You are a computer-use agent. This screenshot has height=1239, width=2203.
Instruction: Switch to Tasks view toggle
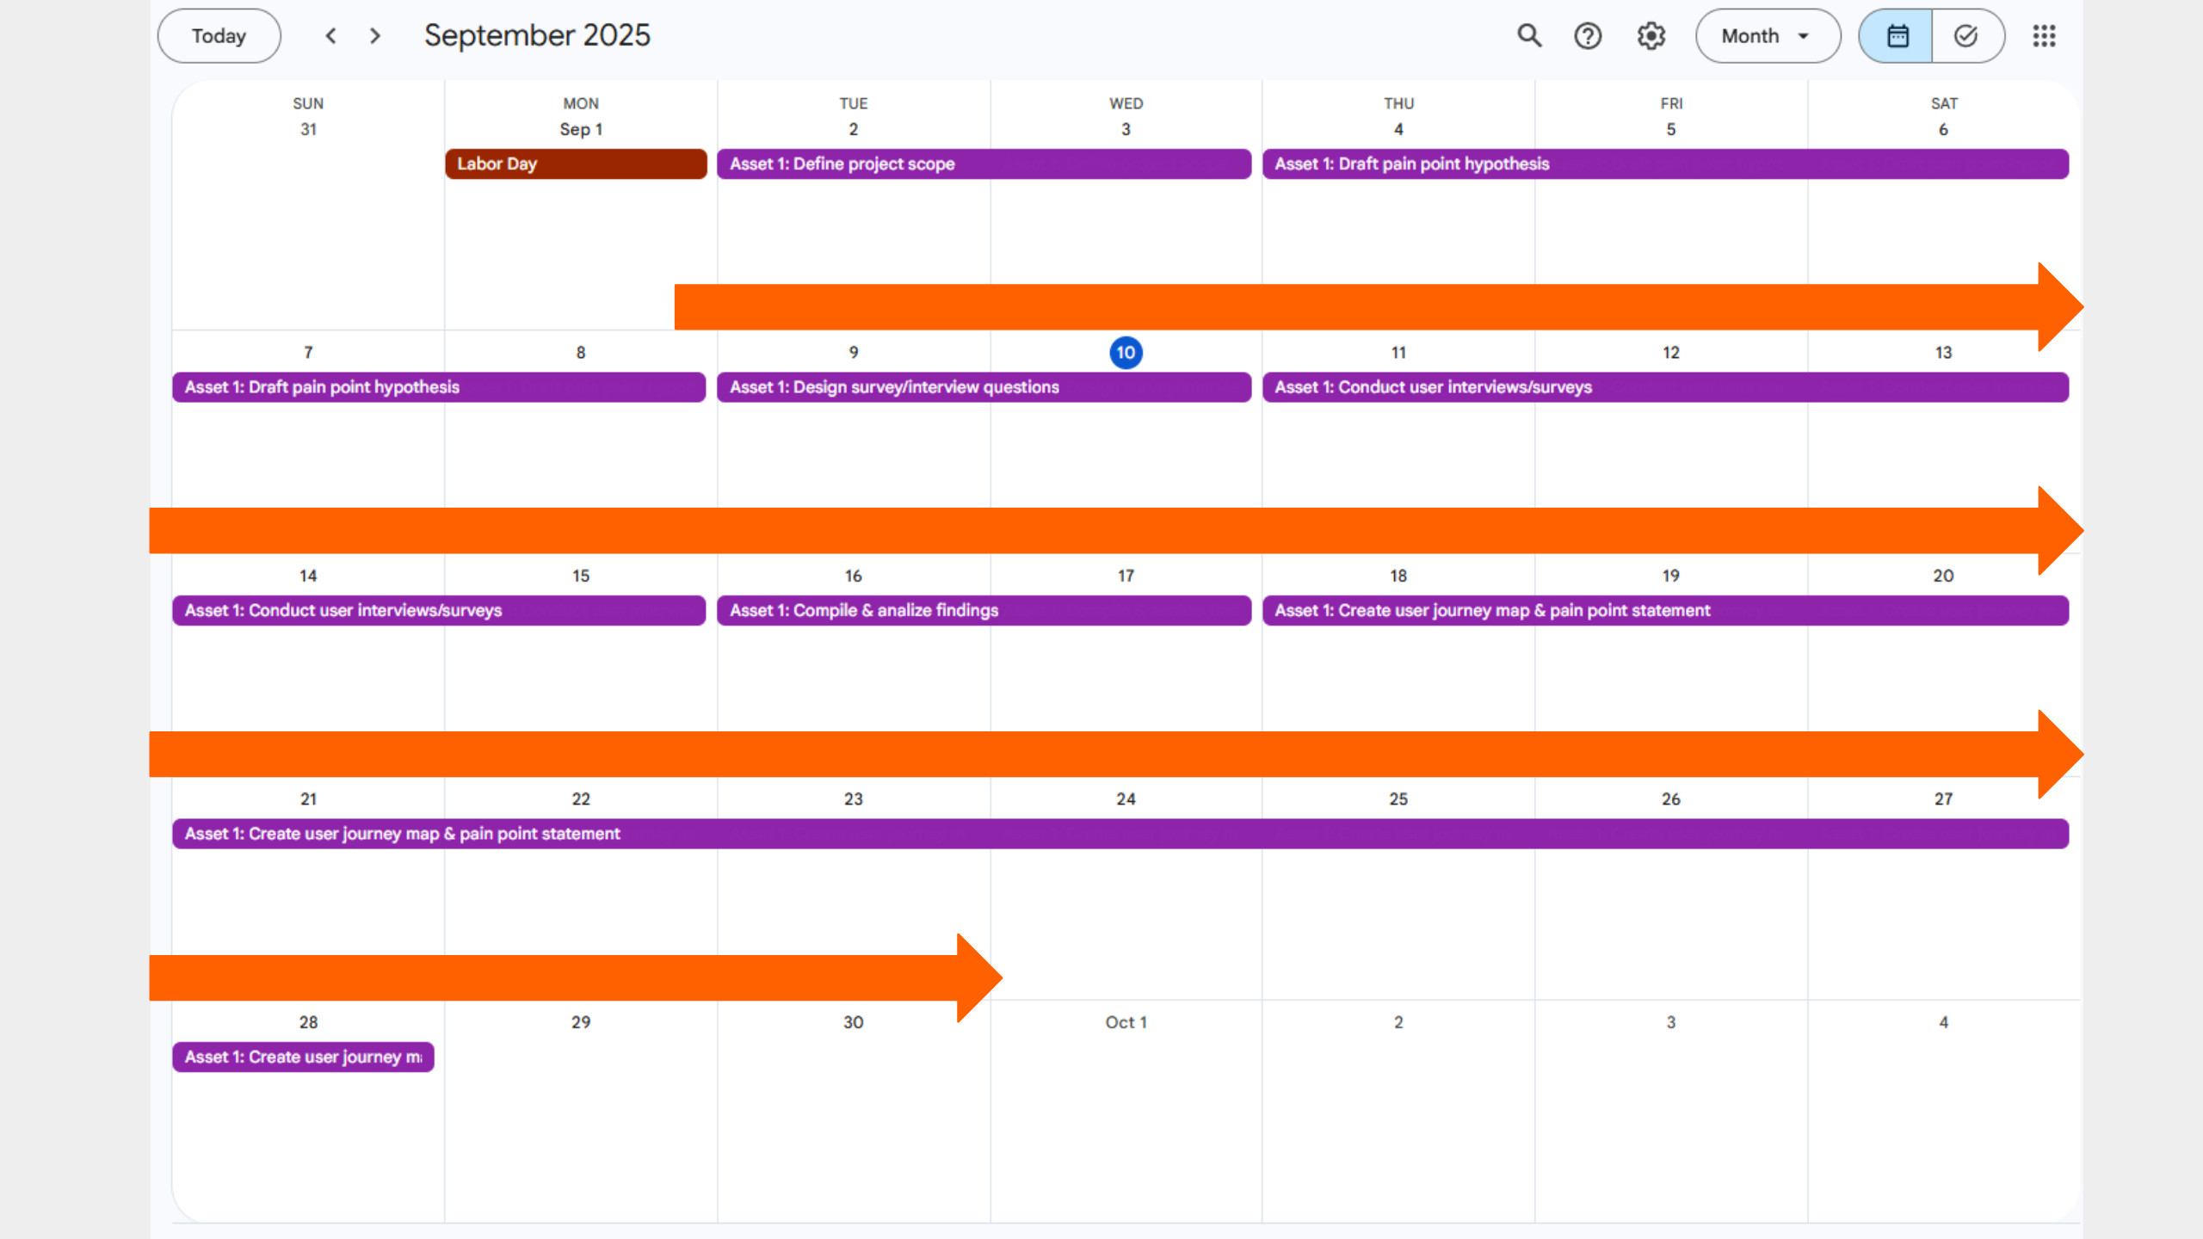(x=1966, y=36)
